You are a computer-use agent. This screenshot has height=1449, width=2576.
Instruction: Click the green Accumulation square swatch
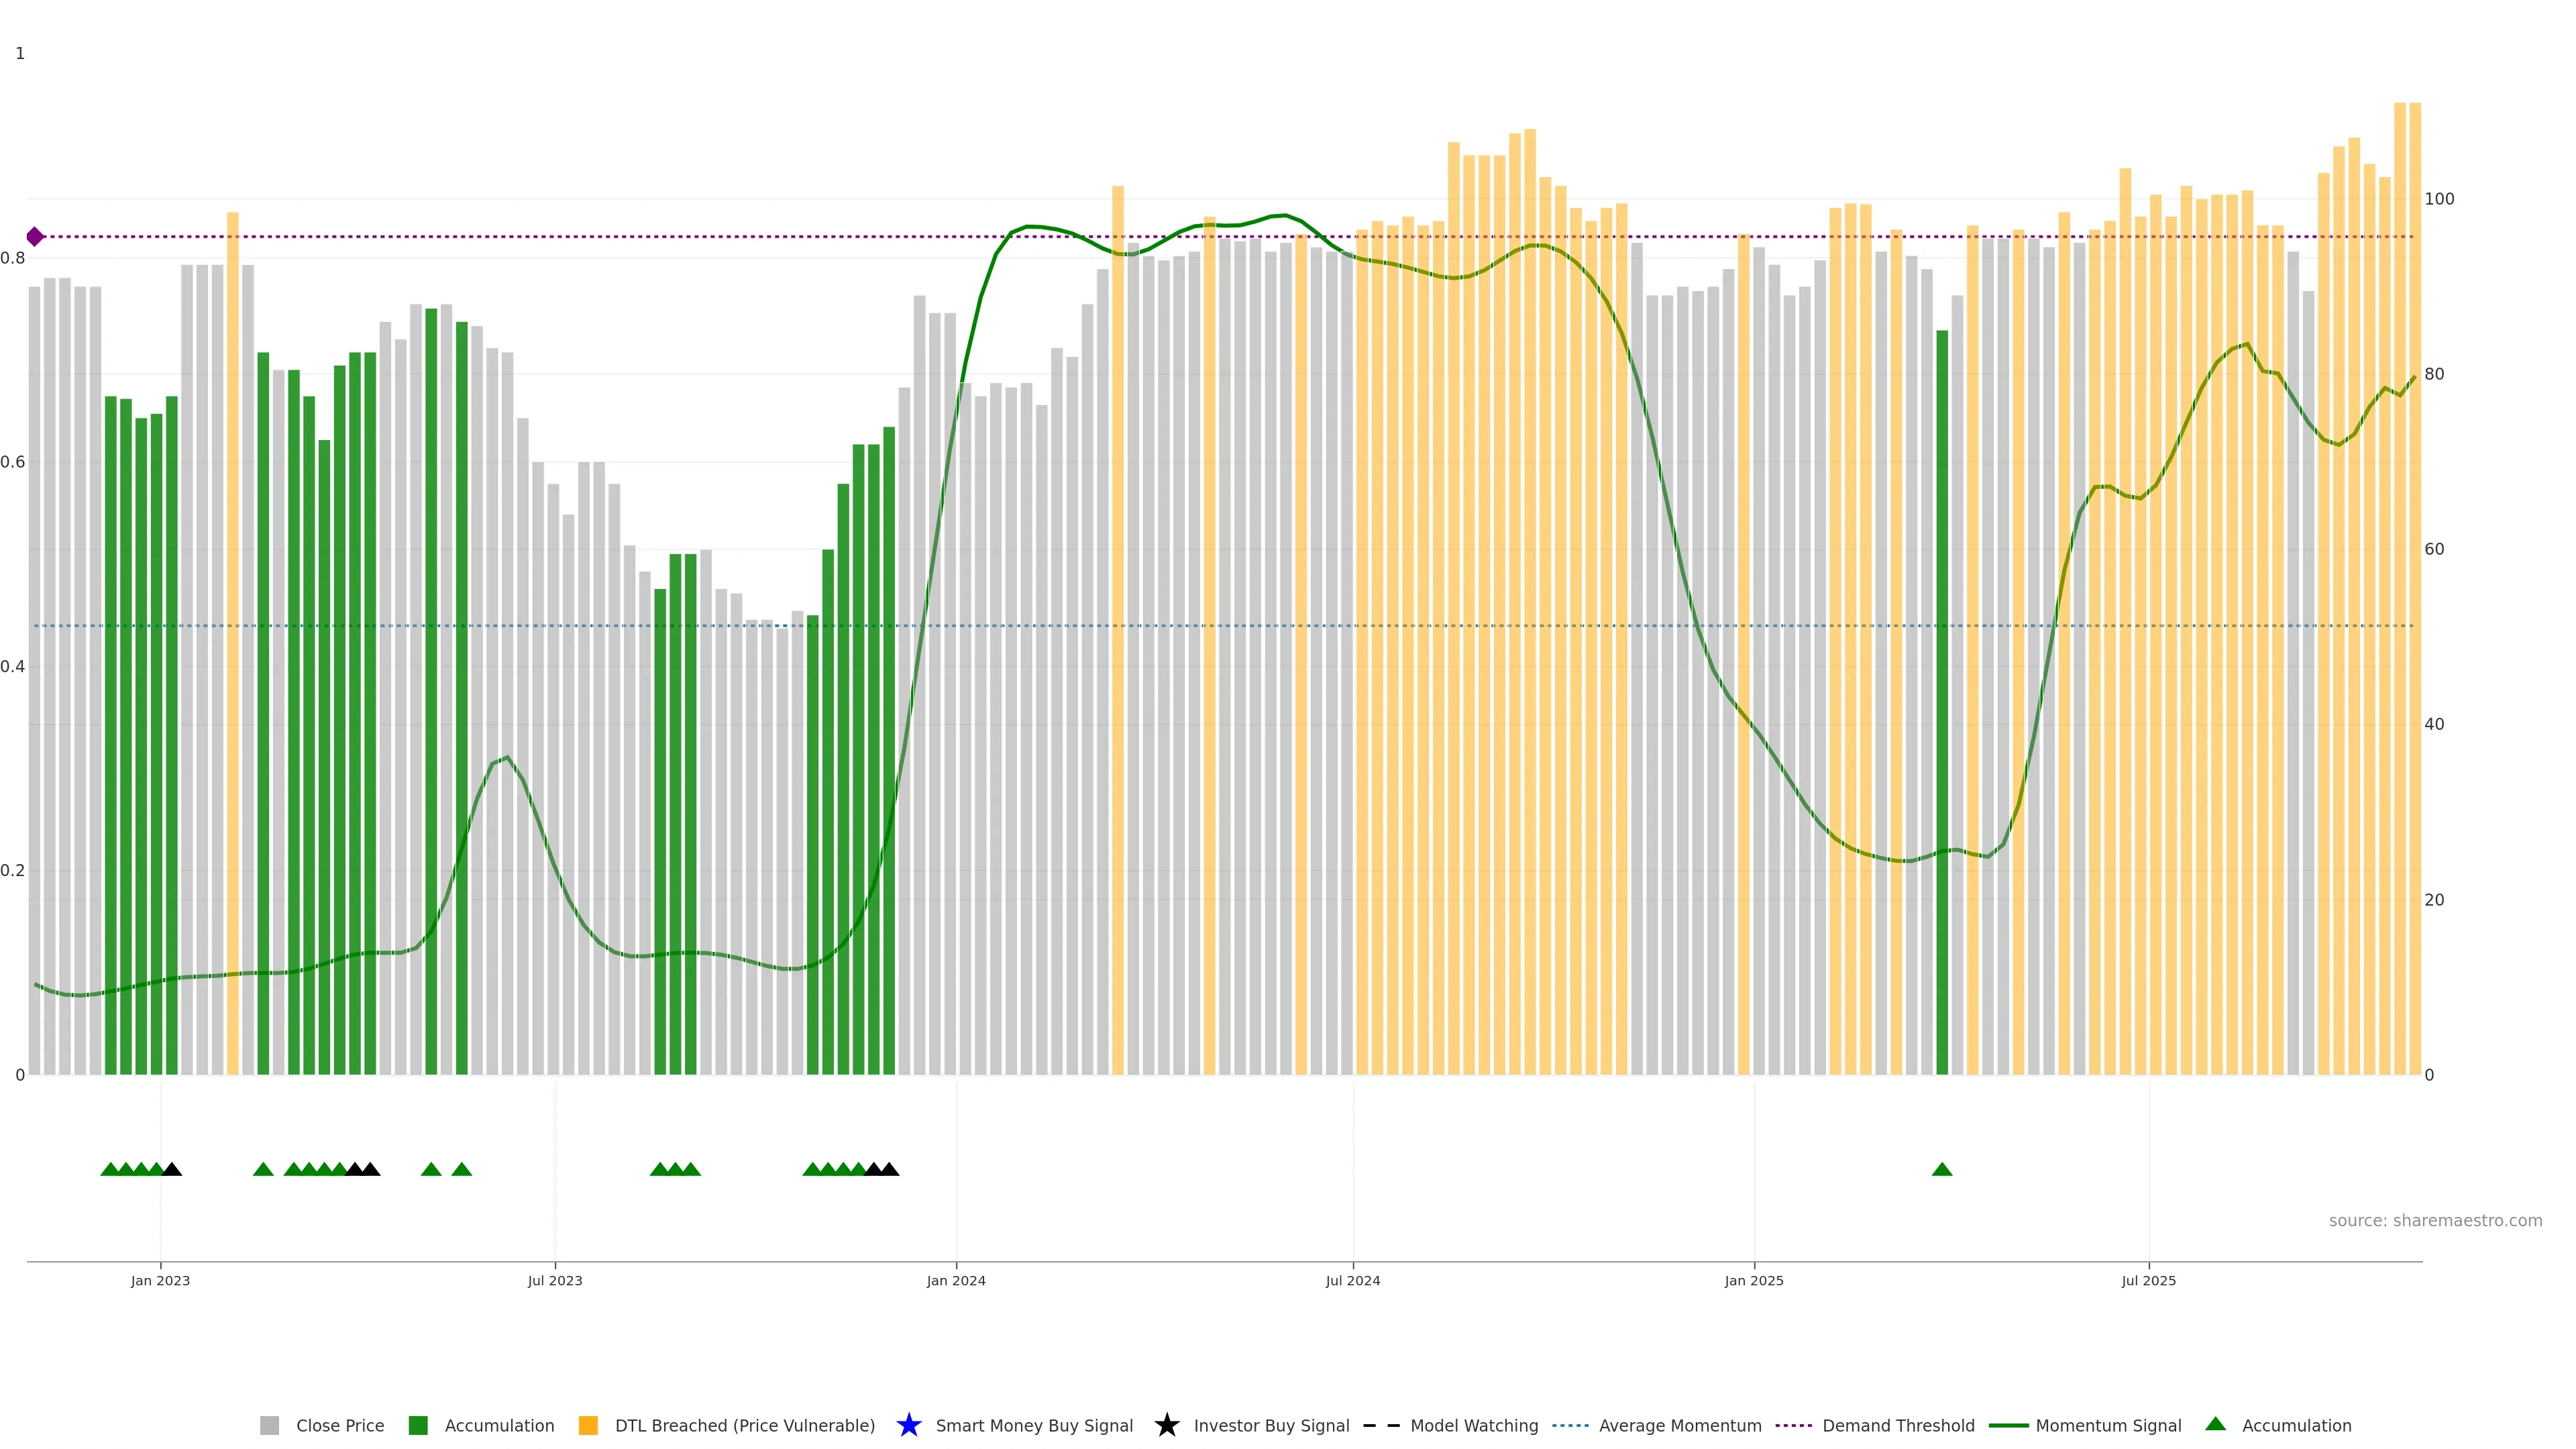click(418, 1425)
